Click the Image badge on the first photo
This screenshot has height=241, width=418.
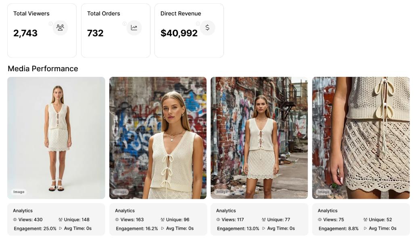18,192
